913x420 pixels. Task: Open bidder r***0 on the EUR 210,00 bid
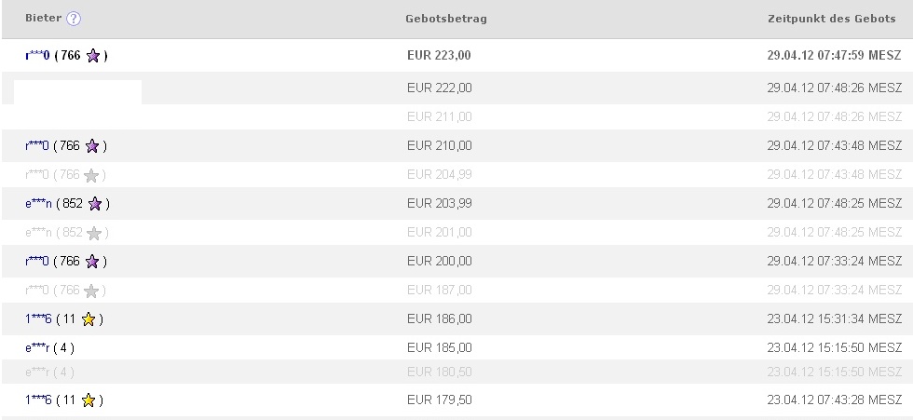tap(37, 146)
